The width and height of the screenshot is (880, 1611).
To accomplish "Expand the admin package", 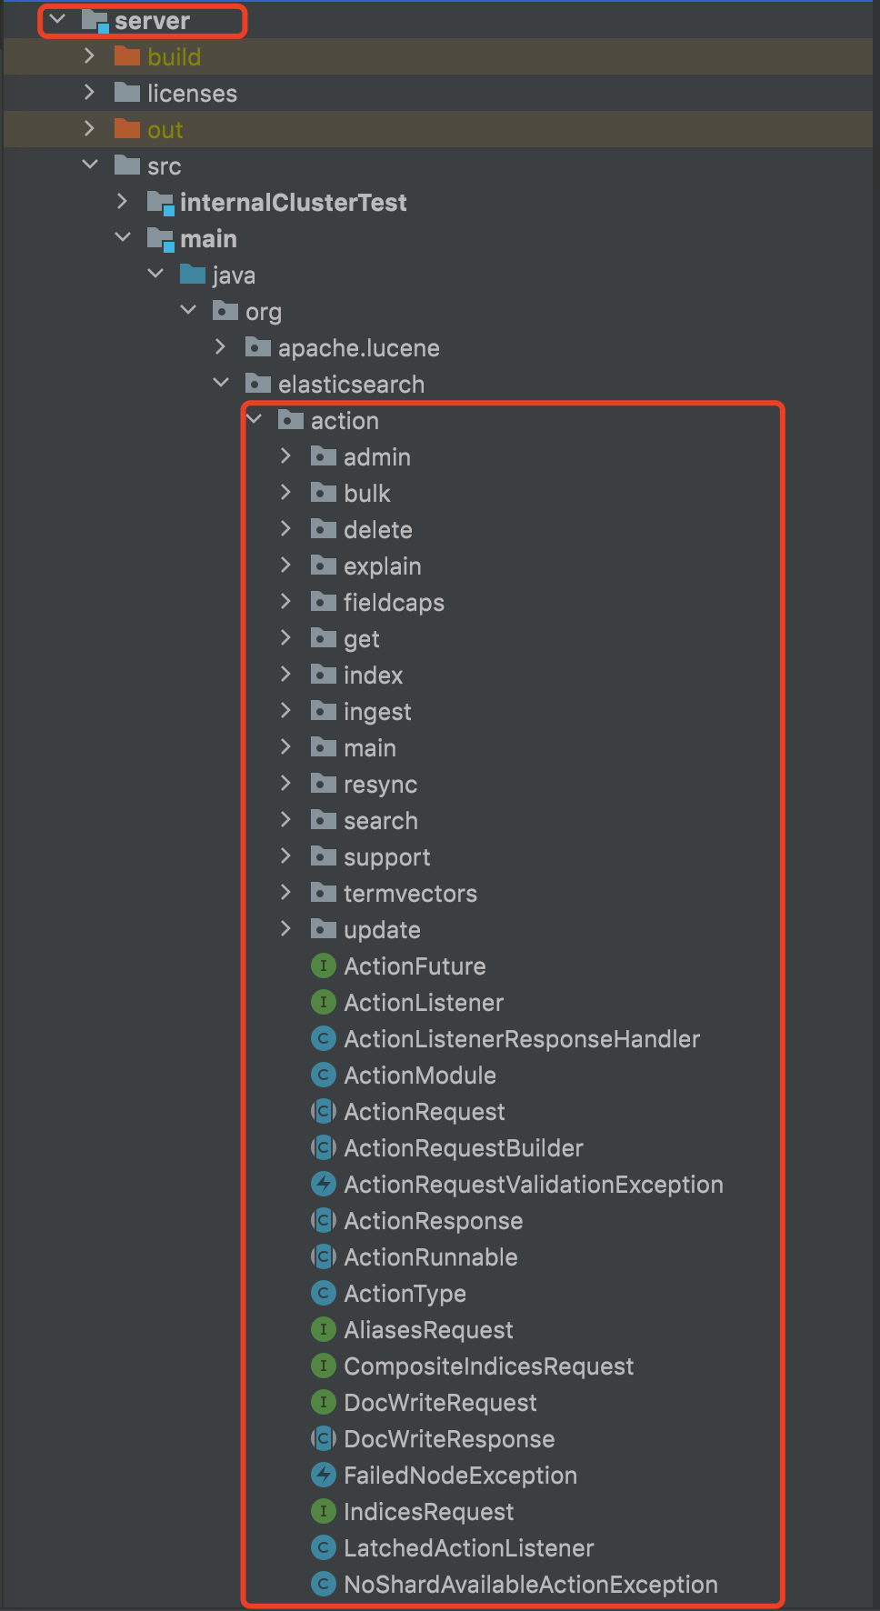I will 286,456.
